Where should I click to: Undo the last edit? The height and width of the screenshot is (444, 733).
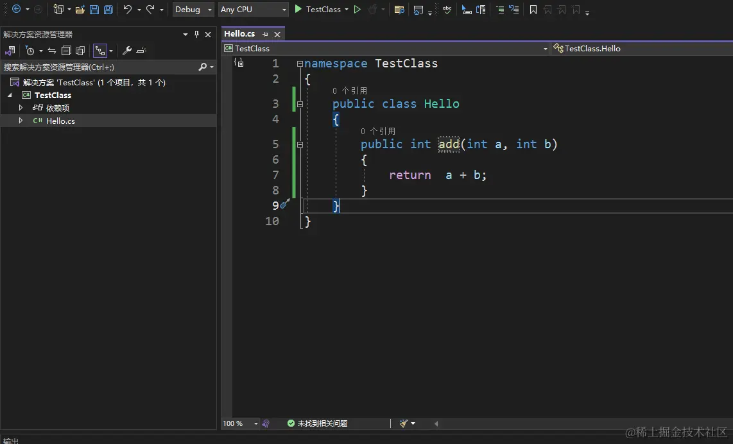pyautogui.click(x=127, y=10)
